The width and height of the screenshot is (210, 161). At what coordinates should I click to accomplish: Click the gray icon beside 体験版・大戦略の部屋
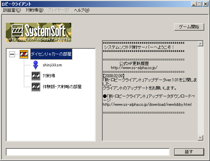click(35, 87)
